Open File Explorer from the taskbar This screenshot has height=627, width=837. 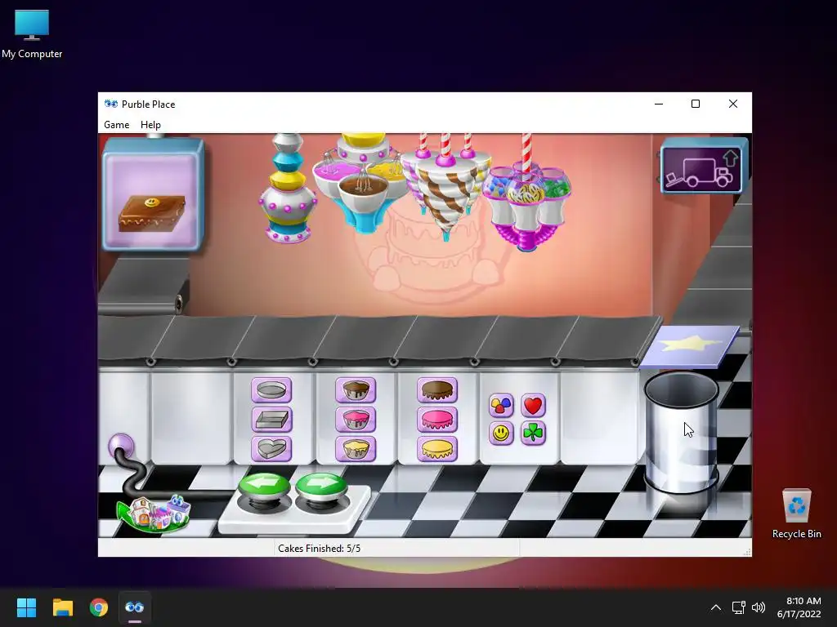coord(62,607)
